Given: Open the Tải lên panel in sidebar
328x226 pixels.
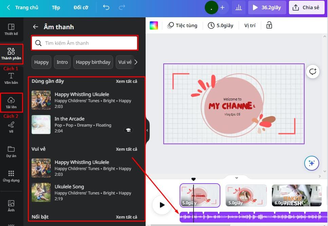Looking at the screenshot, I should [x=11, y=102].
